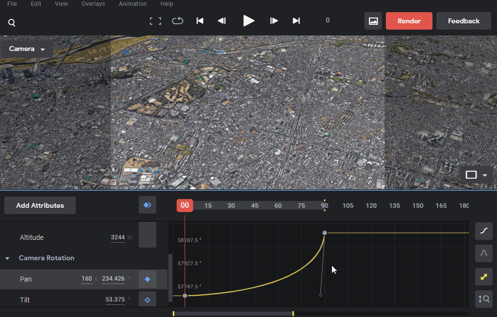Select the smooth curve easing tool
Screen dimensions: 497x317
[484, 231]
